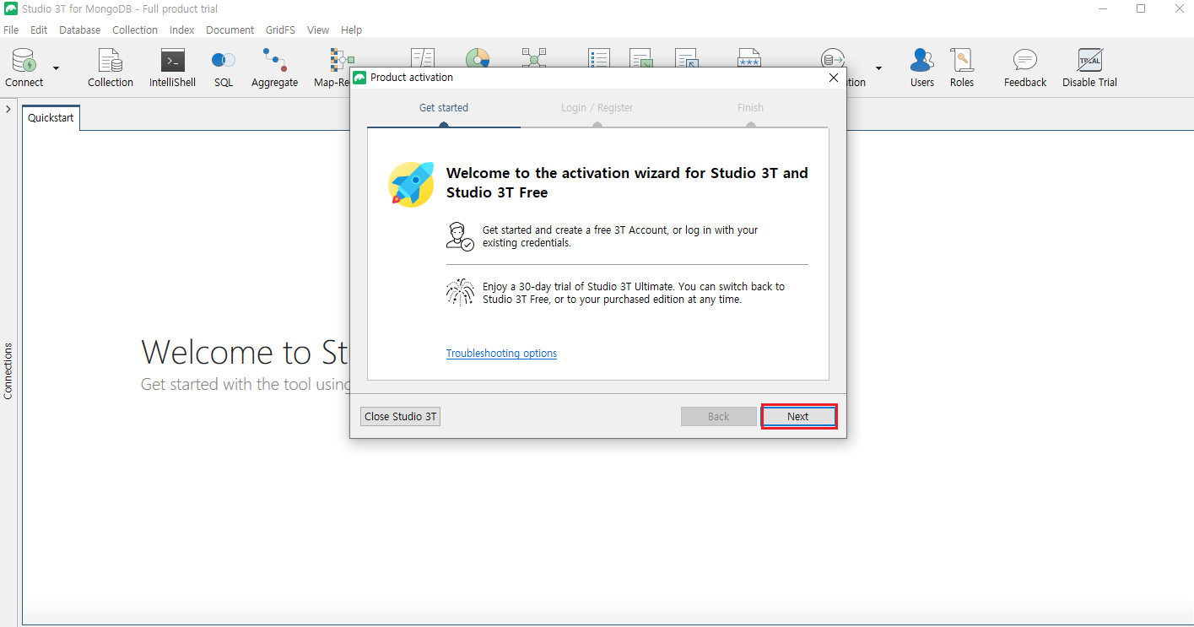Image resolution: width=1194 pixels, height=627 pixels.
Task: Open the SQL query tool
Action: [x=223, y=68]
